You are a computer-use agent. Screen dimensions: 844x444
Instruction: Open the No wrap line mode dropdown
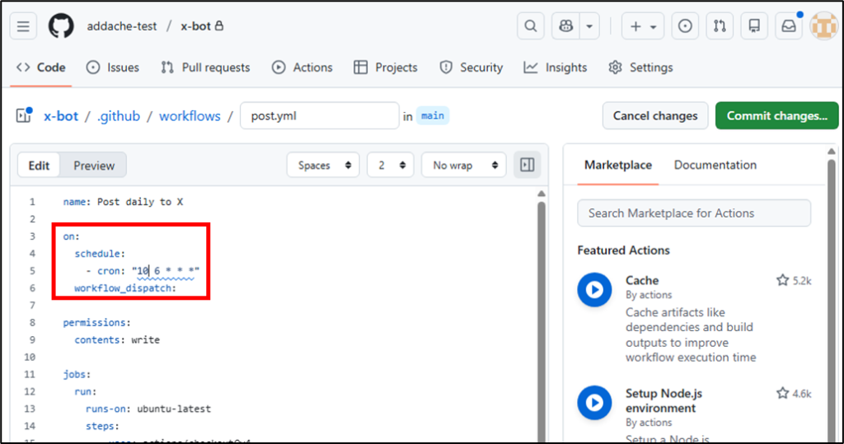(x=463, y=166)
